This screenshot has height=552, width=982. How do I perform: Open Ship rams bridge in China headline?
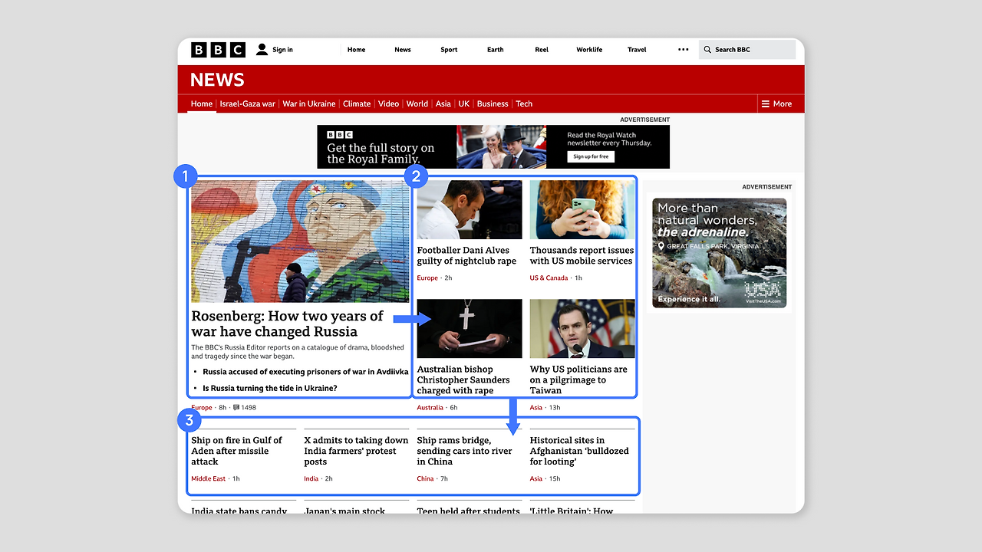tap(464, 451)
